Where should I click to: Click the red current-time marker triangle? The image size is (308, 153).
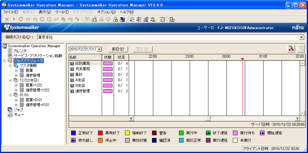243,59
